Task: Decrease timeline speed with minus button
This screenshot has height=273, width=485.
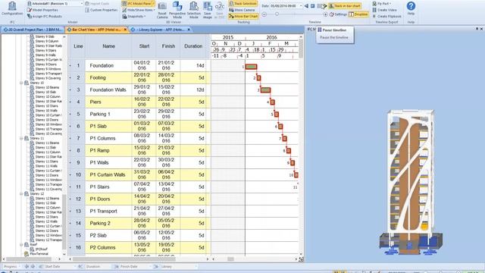Action: point(264,14)
